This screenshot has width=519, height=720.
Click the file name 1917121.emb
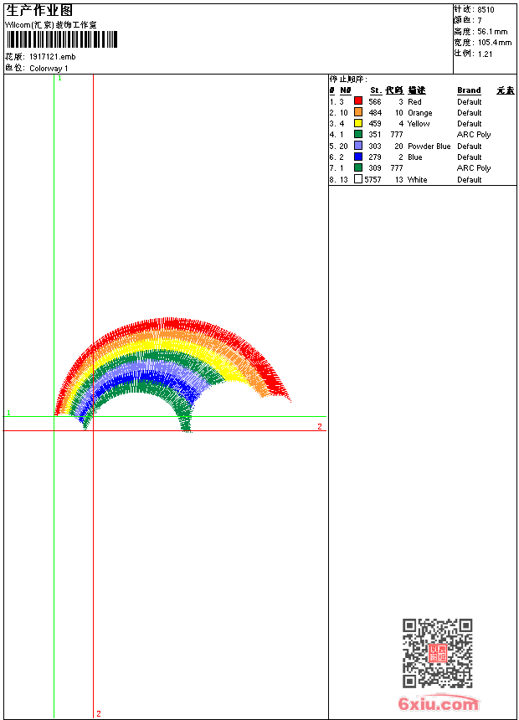click(x=52, y=56)
